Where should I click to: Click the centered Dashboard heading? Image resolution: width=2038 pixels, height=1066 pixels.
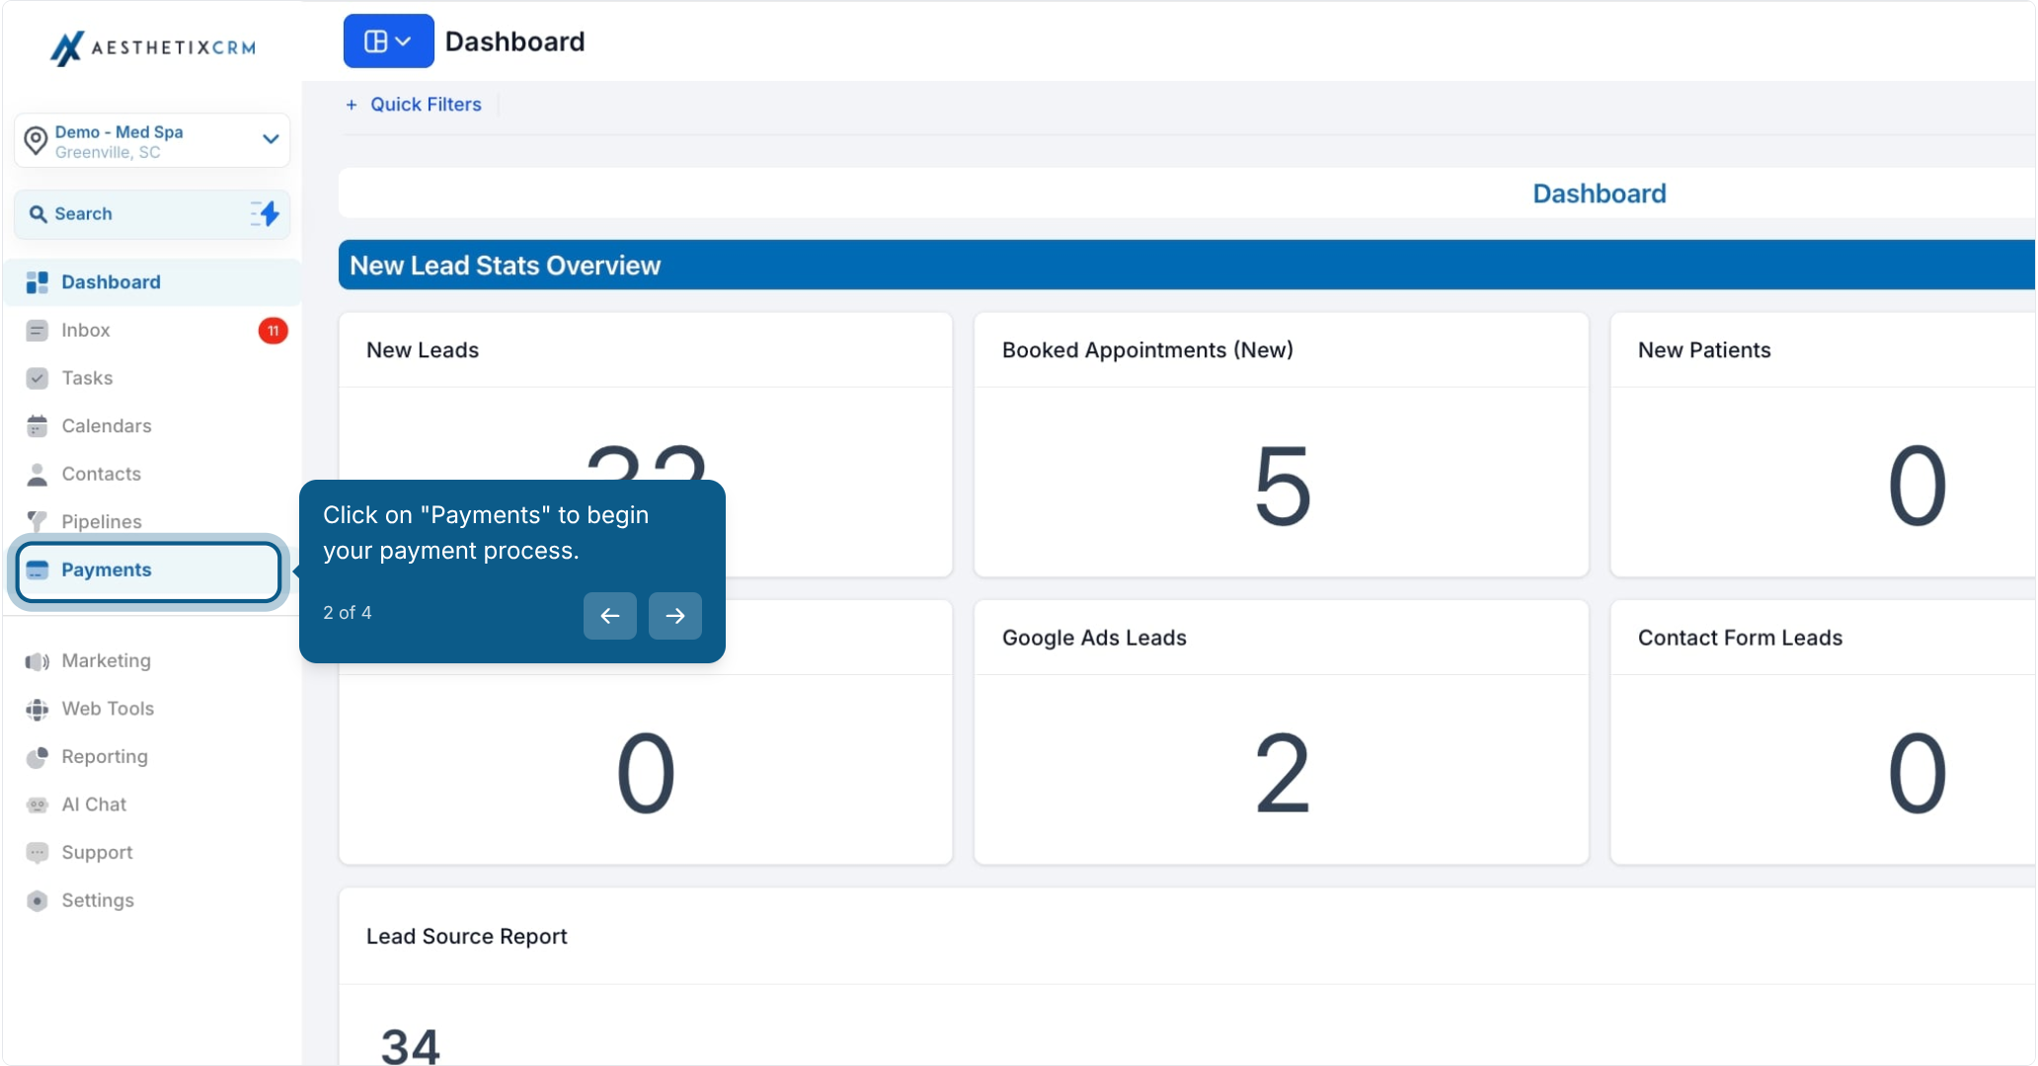tap(1599, 193)
